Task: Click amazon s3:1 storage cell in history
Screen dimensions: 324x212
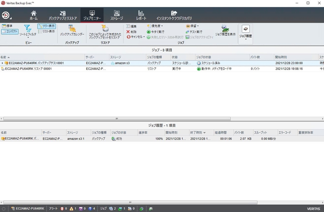Action: pos(76,139)
